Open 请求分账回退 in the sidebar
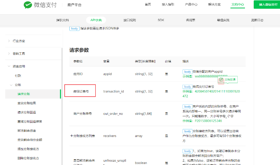The image size is (280, 165). click(27, 112)
